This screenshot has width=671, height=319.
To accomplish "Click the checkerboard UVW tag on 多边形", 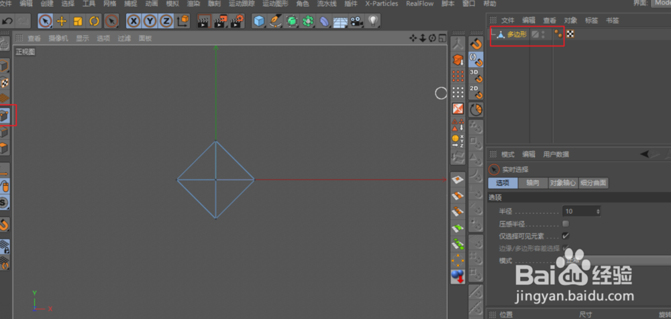I will pos(570,34).
